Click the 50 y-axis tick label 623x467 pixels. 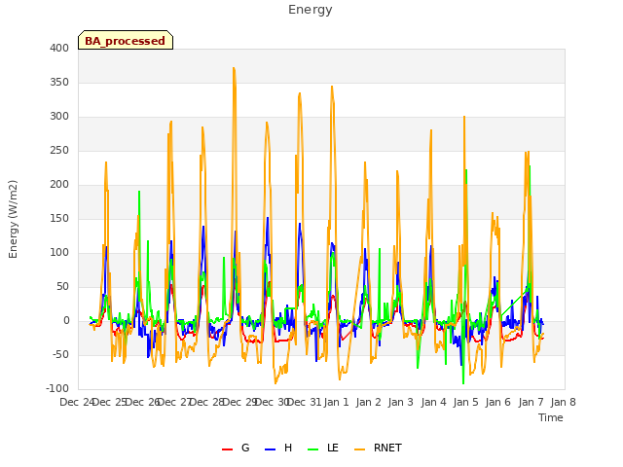tap(62, 287)
